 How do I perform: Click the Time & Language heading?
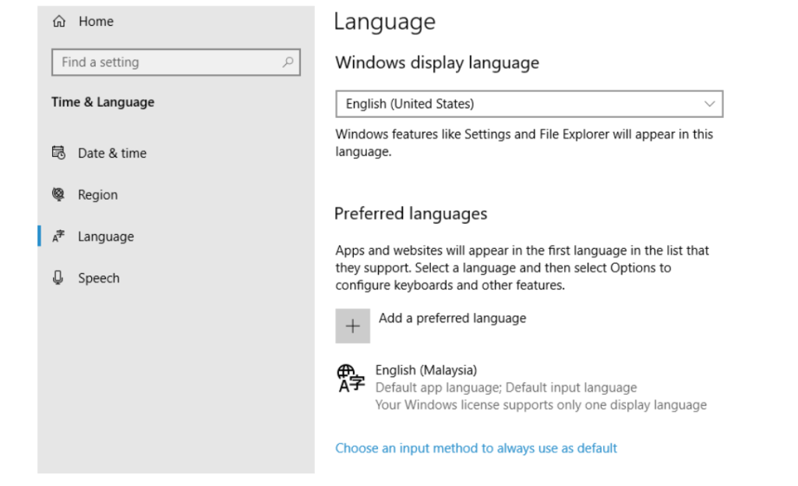(x=103, y=102)
